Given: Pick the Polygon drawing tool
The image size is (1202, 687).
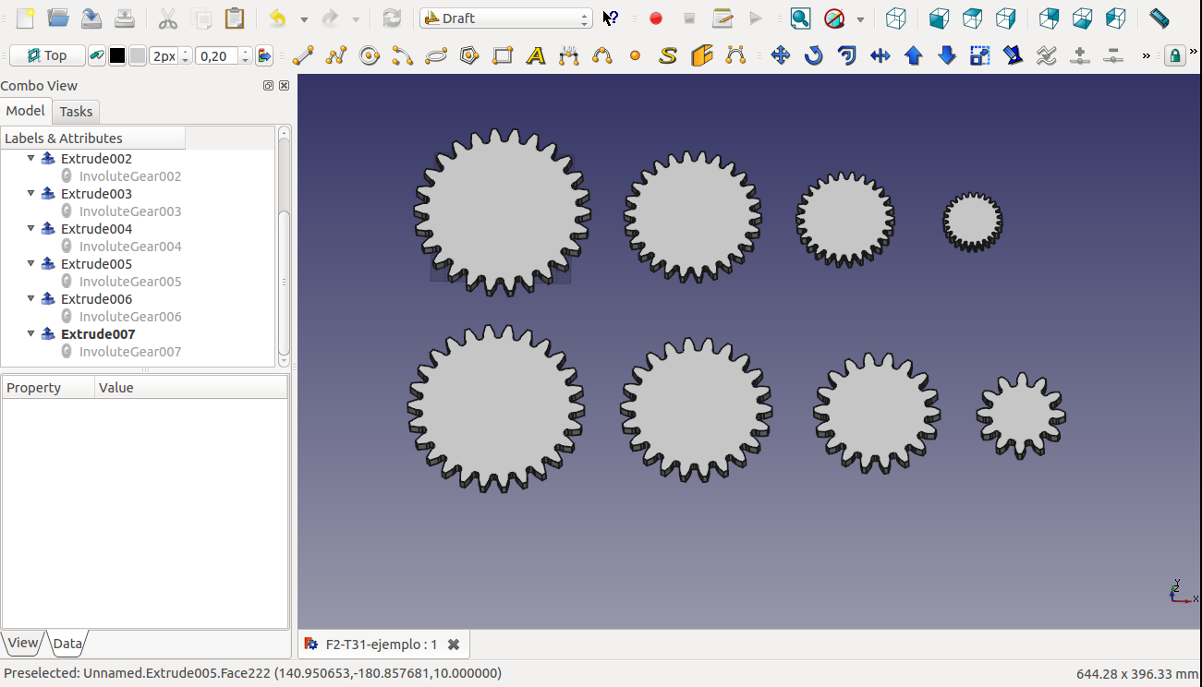Looking at the screenshot, I should coord(468,56).
